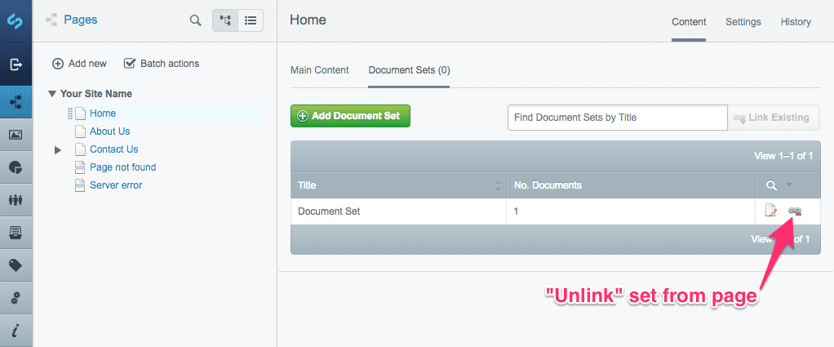Click the search magnifier in Pages panel
The height and width of the screenshot is (347, 834).
(x=195, y=20)
